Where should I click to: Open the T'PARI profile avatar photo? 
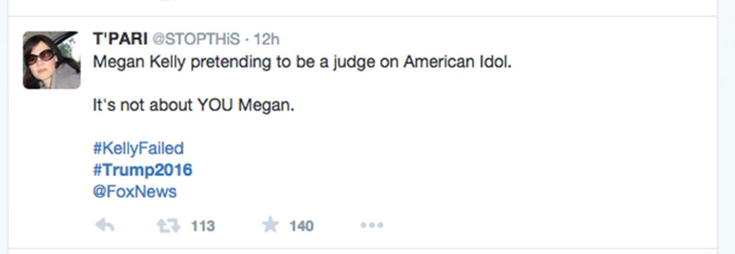pos(52,60)
